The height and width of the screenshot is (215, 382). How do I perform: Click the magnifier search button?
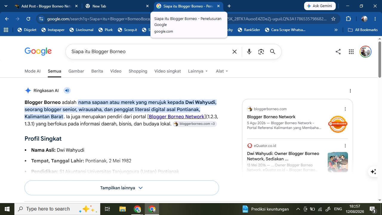click(272, 52)
